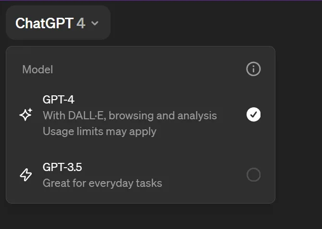
Task: Click the ChatGPT word in the header
Action: pyautogui.click(x=44, y=23)
